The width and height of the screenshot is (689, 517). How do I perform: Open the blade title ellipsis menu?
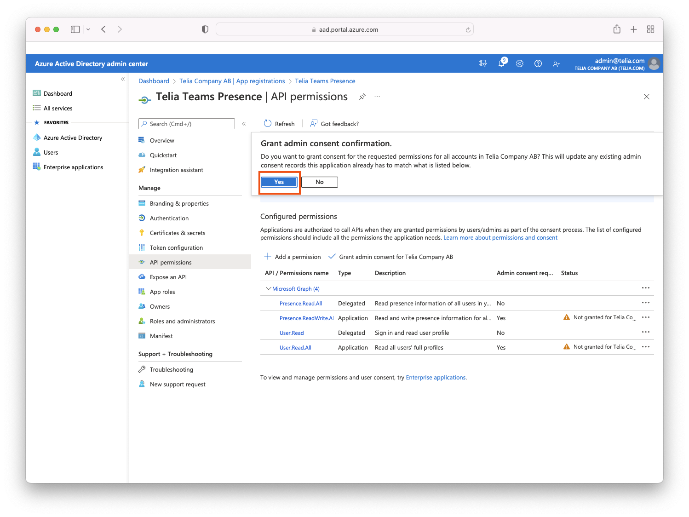377,97
